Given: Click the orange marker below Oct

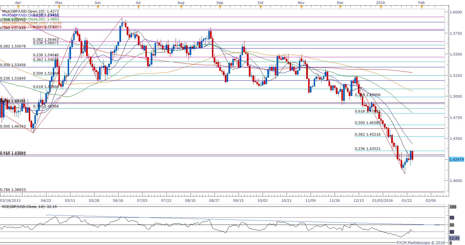Looking at the screenshot, I should [261, 7].
